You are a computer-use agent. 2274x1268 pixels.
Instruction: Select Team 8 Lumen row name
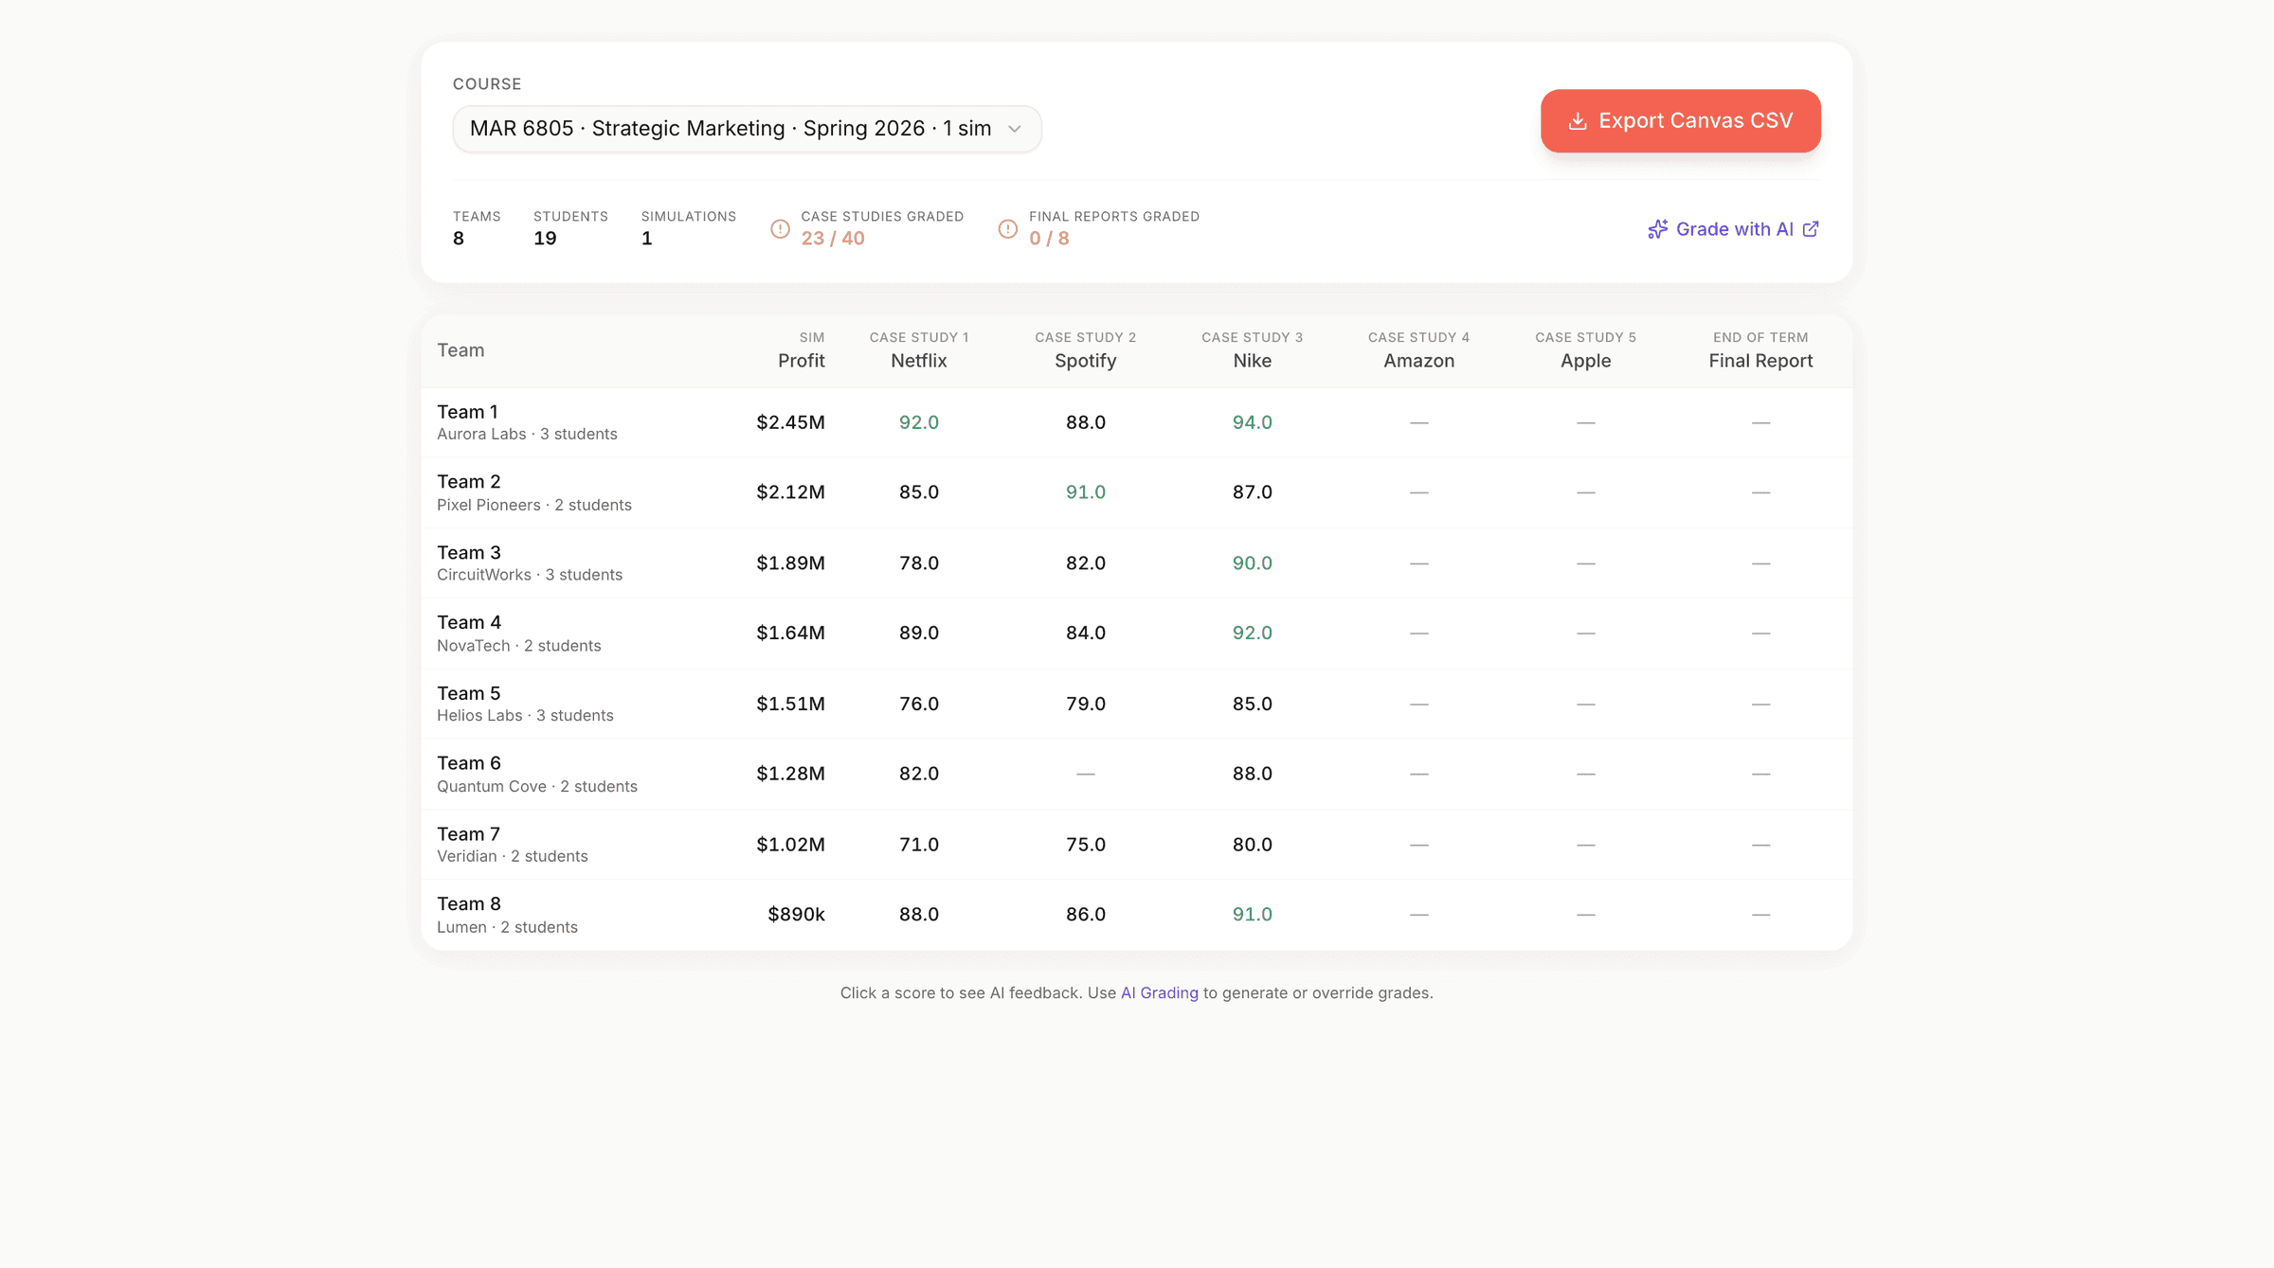507,915
